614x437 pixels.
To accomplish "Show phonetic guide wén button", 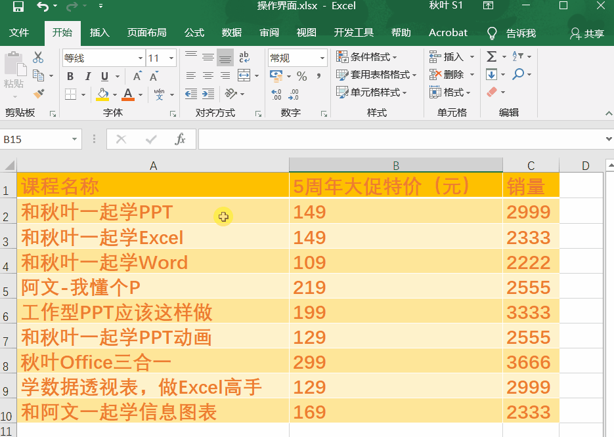I will 160,94.
